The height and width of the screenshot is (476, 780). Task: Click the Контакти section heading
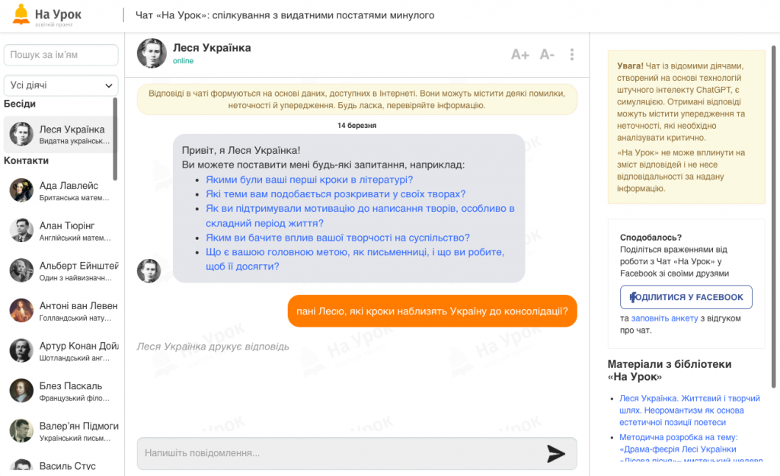[26, 160]
